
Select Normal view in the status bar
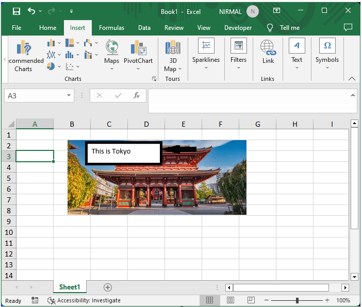(210, 300)
